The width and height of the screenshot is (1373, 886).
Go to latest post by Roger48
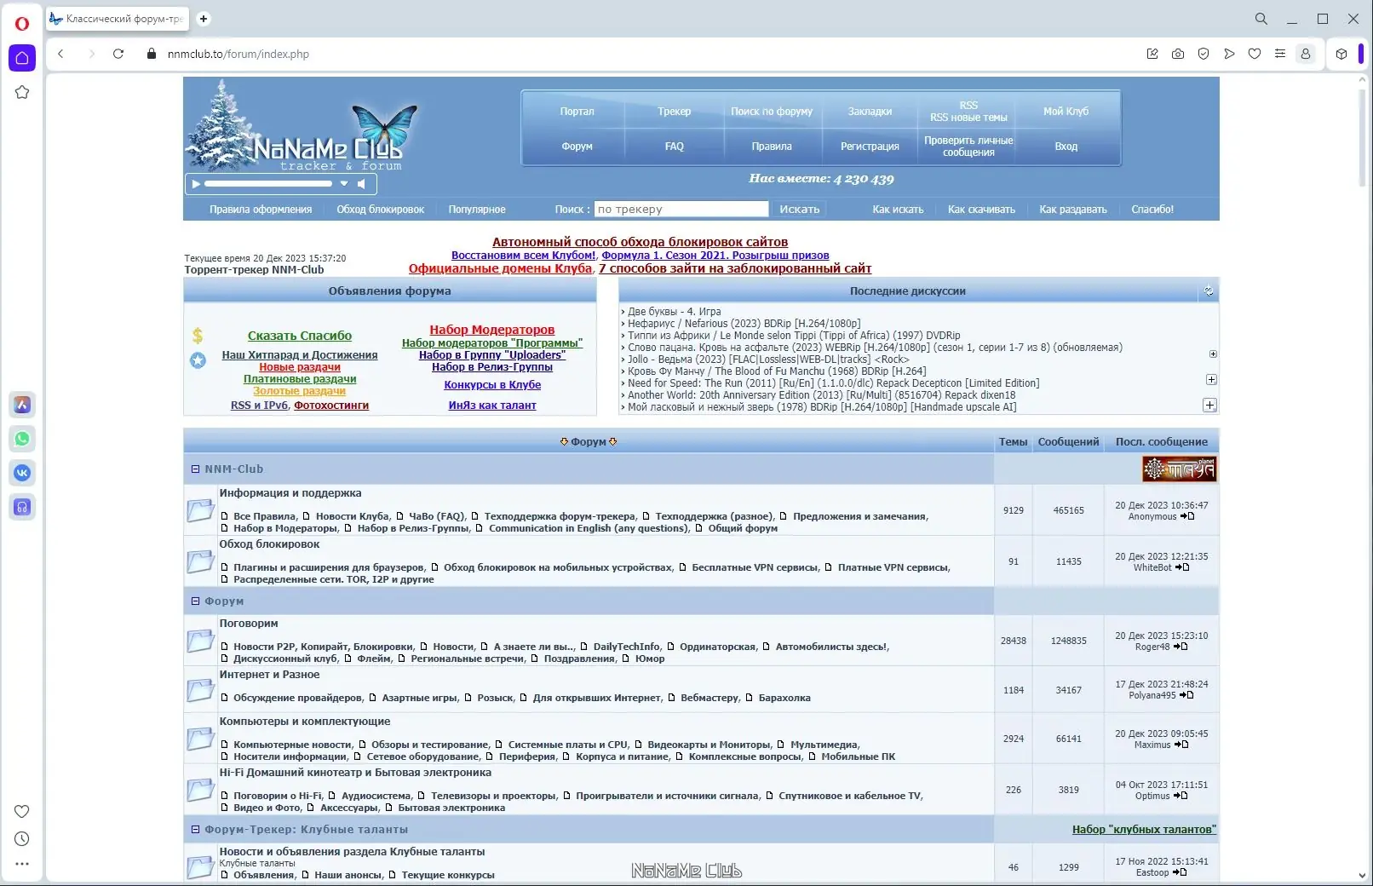[x=1181, y=647]
